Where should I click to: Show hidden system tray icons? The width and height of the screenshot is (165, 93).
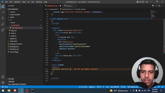(131, 91)
